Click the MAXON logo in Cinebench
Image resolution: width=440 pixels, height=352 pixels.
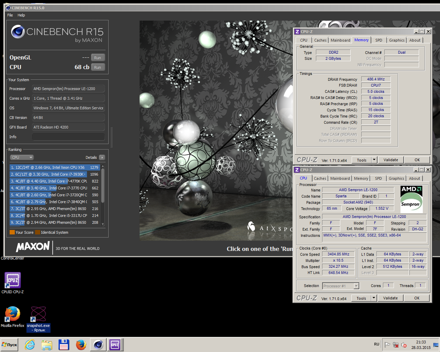pyautogui.click(x=33, y=246)
